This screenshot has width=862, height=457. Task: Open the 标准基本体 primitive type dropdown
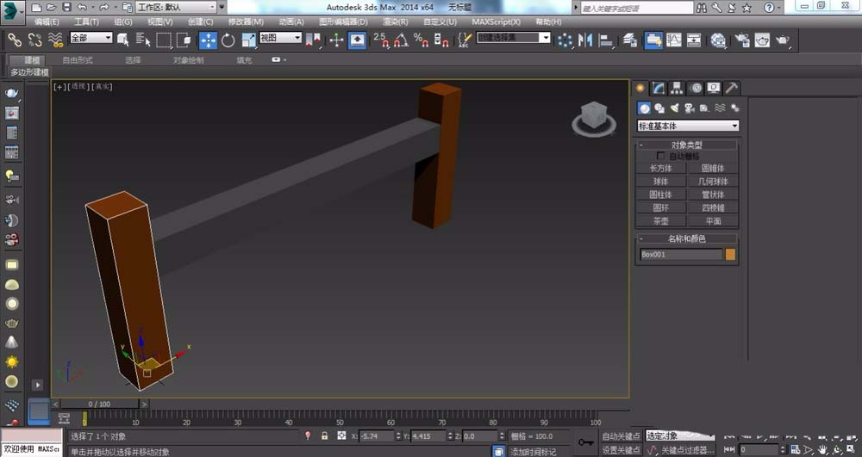pyautogui.click(x=687, y=126)
